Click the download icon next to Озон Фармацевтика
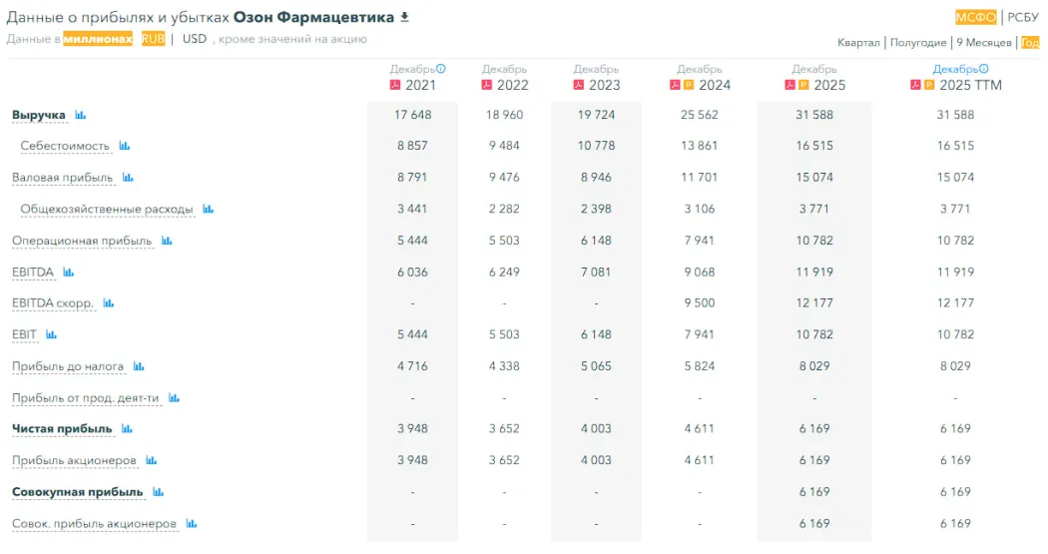The width and height of the screenshot is (1048, 554). pos(404,17)
